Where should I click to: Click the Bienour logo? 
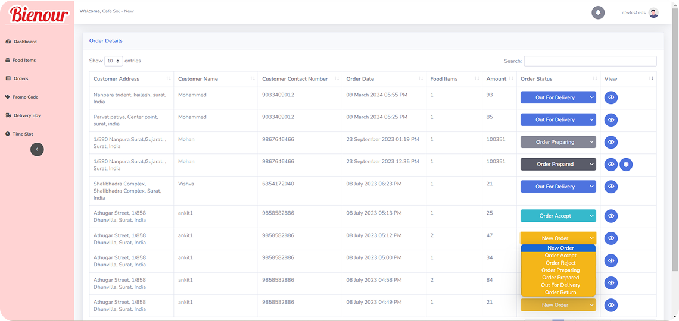coord(39,15)
